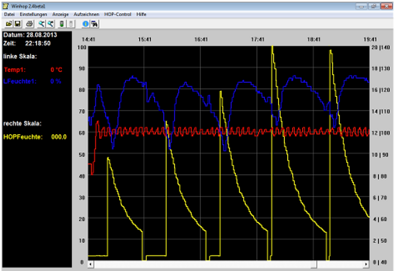396x271 pixels.
Task: Click the save floppy disk icon
Action: pos(17,24)
